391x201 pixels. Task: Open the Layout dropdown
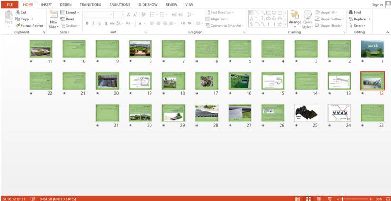tap(70, 12)
